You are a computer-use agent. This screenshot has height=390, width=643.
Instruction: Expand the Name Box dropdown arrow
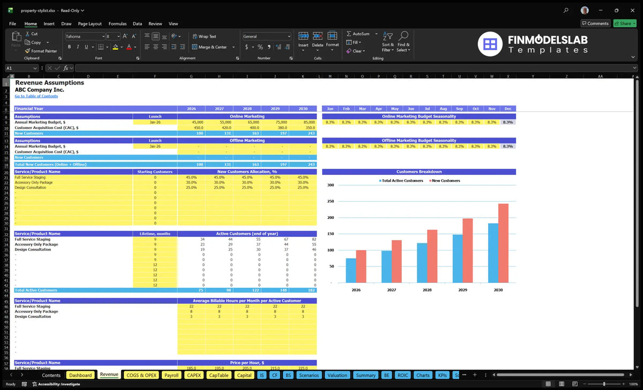point(35,68)
